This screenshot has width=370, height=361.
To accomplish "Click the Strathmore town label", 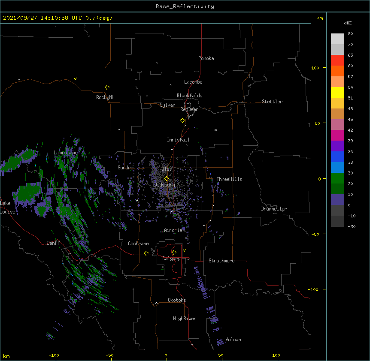I will click(x=221, y=261).
